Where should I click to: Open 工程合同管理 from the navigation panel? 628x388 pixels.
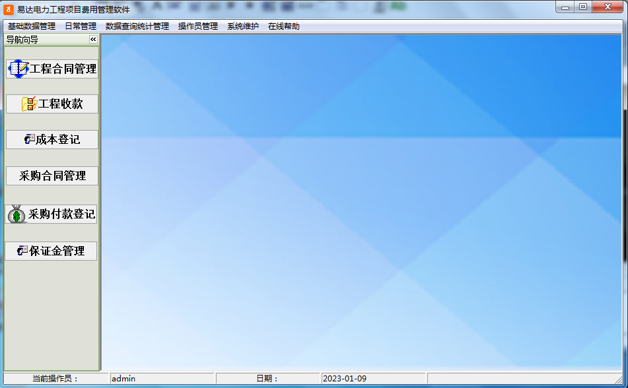click(x=52, y=69)
